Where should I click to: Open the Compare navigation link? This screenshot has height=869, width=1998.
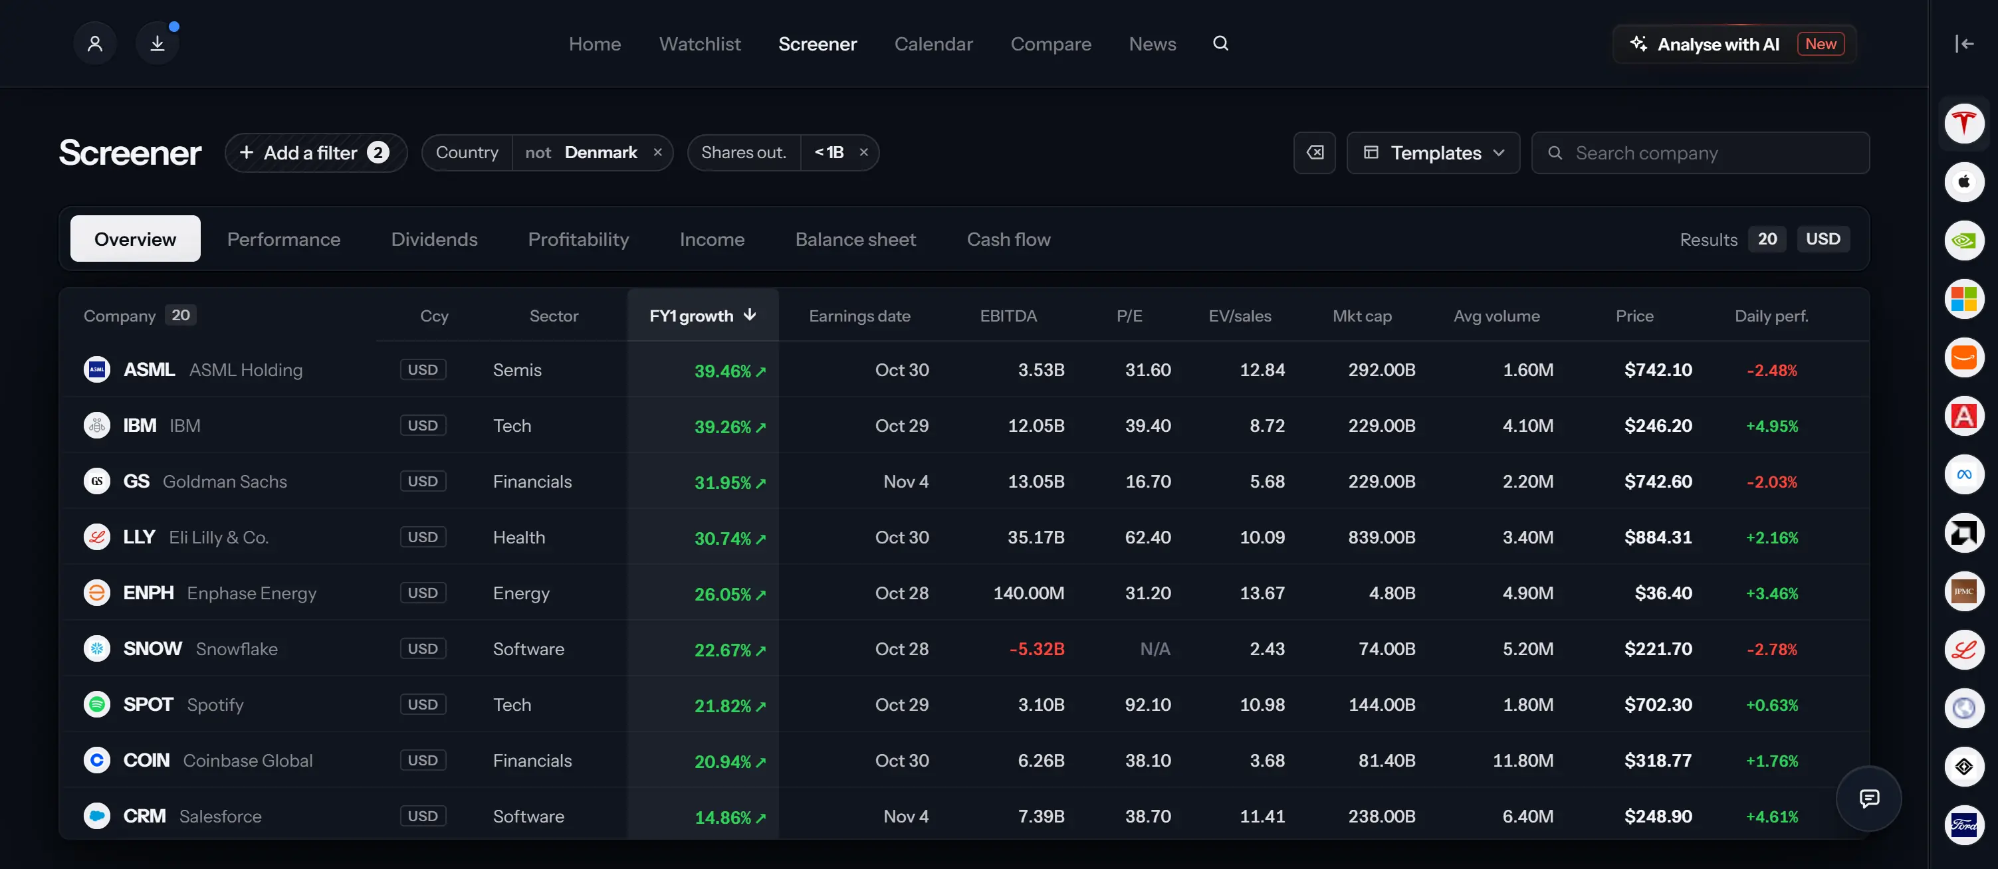click(1050, 45)
